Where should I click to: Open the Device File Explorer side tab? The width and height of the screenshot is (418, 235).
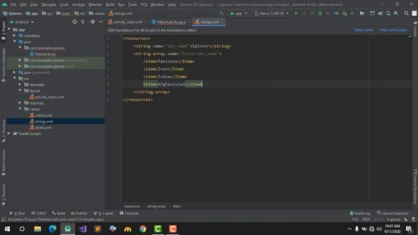[x=415, y=187]
